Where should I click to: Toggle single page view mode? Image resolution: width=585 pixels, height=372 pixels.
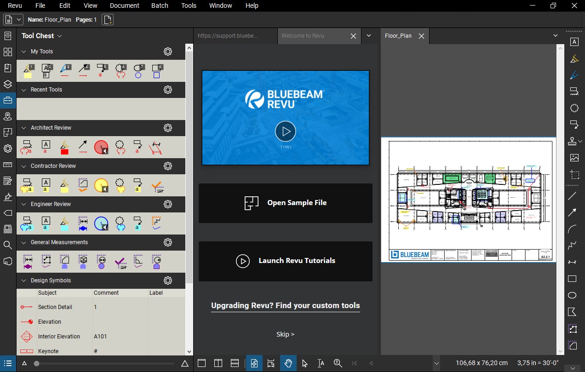point(201,363)
